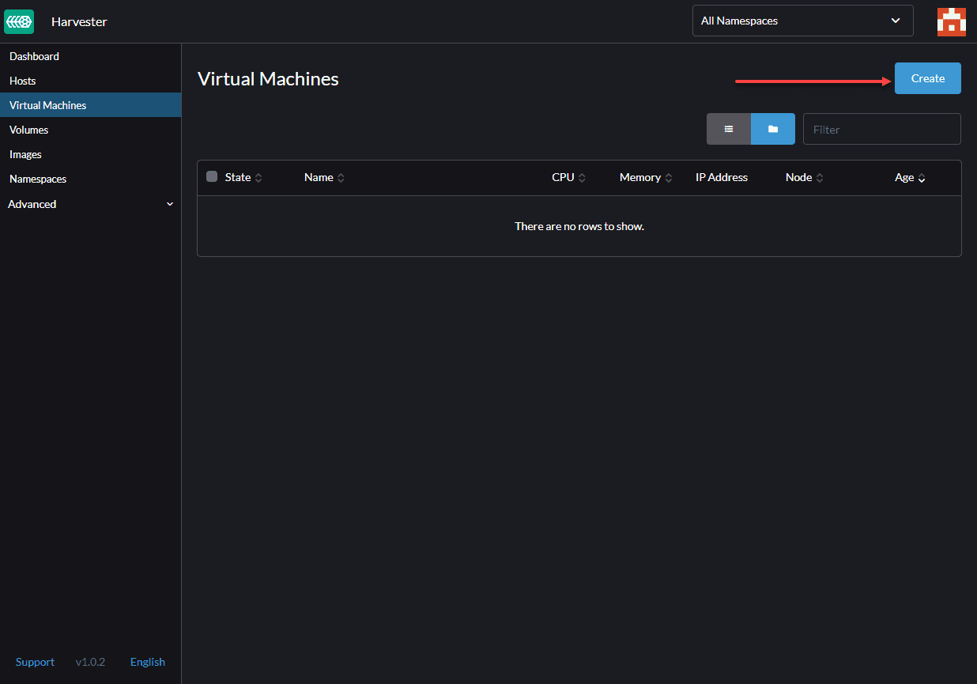Select Virtual Machines in sidebar
977x684 pixels.
(x=90, y=105)
